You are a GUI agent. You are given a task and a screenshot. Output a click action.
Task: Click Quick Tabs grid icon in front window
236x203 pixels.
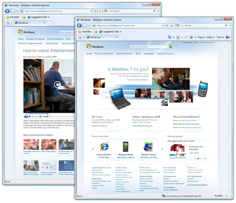(80, 38)
